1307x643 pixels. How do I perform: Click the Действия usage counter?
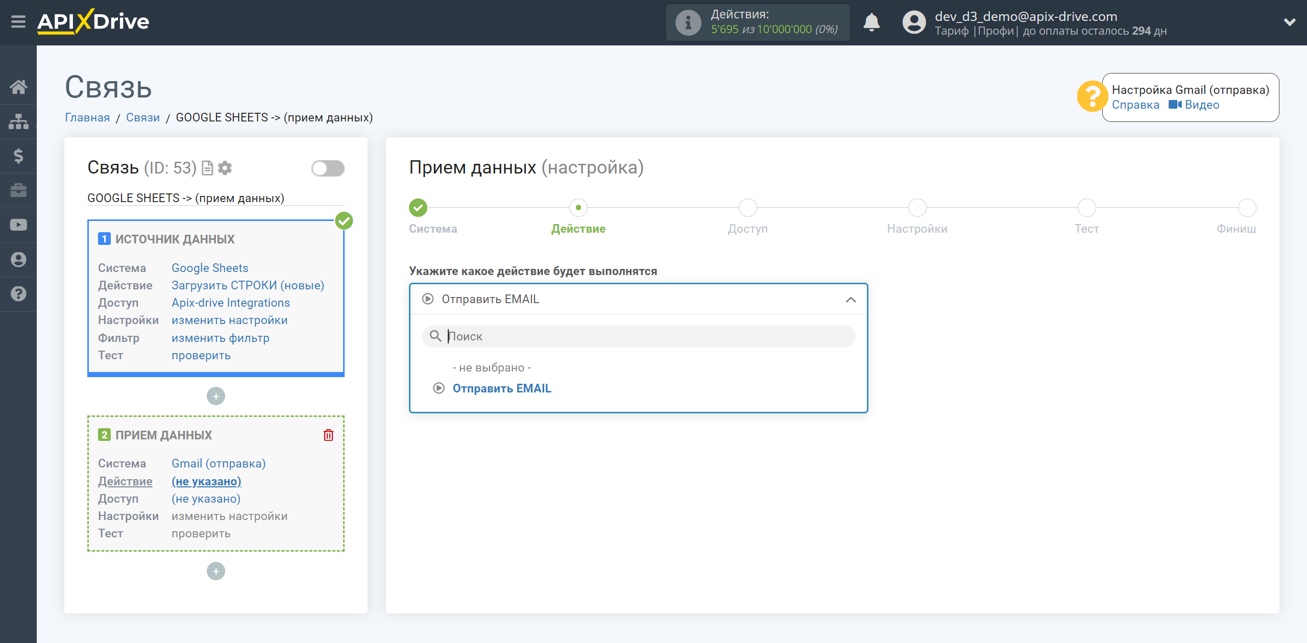pyautogui.click(x=758, y=22)
